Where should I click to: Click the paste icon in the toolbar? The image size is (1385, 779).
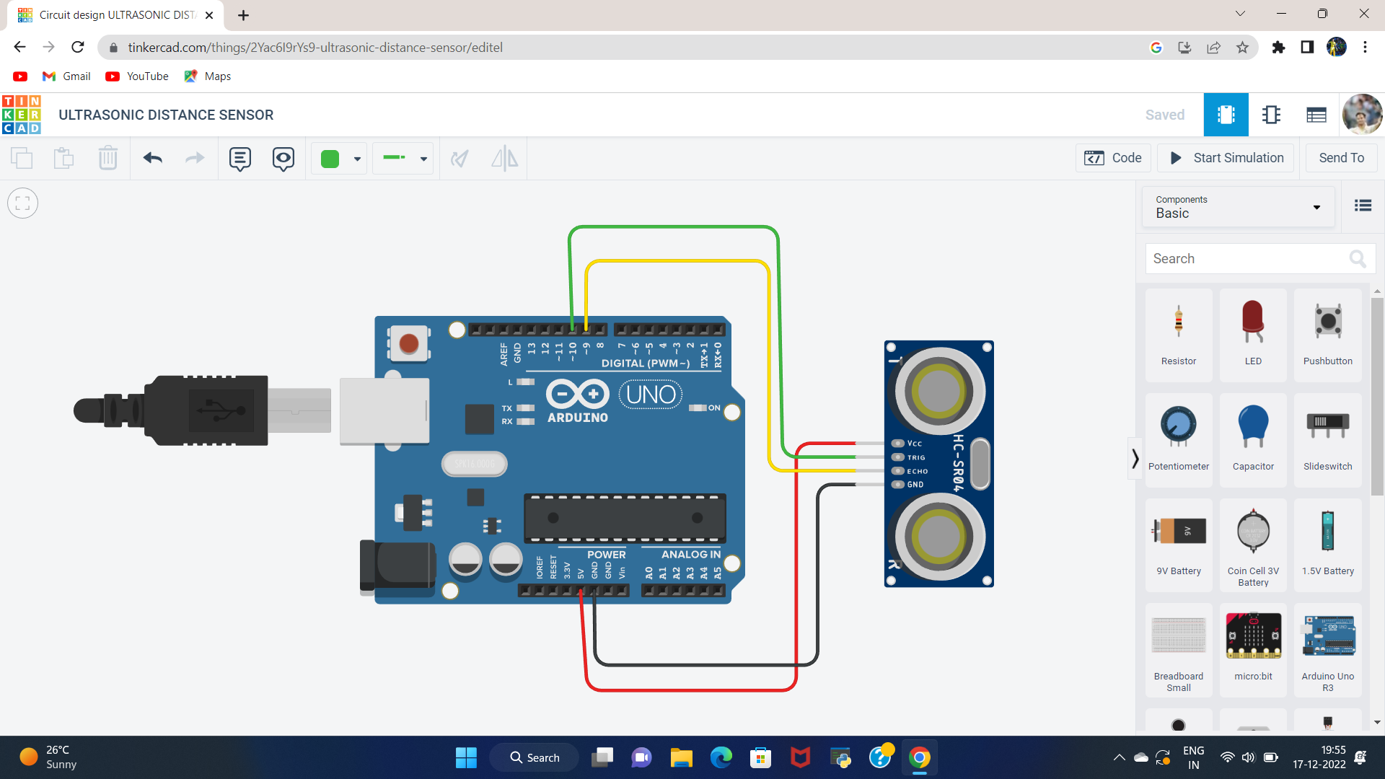[64, 158]
